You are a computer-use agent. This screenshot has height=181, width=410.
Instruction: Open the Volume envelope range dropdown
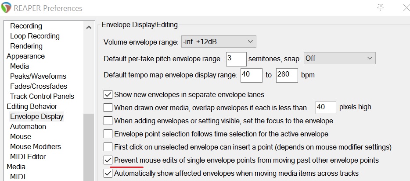point(218,42)
